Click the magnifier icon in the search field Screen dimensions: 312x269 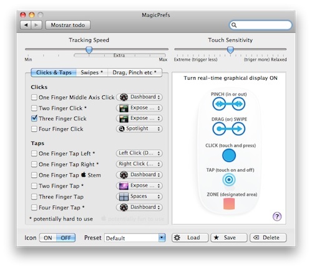(234, 25)
